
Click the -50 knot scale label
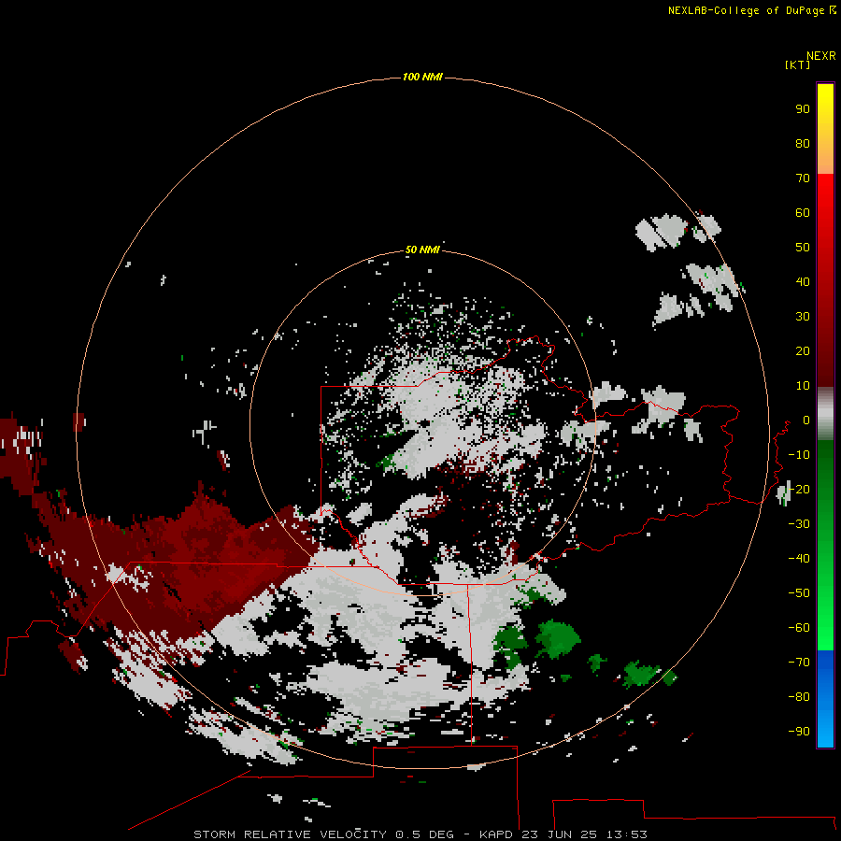pos(799,593)
